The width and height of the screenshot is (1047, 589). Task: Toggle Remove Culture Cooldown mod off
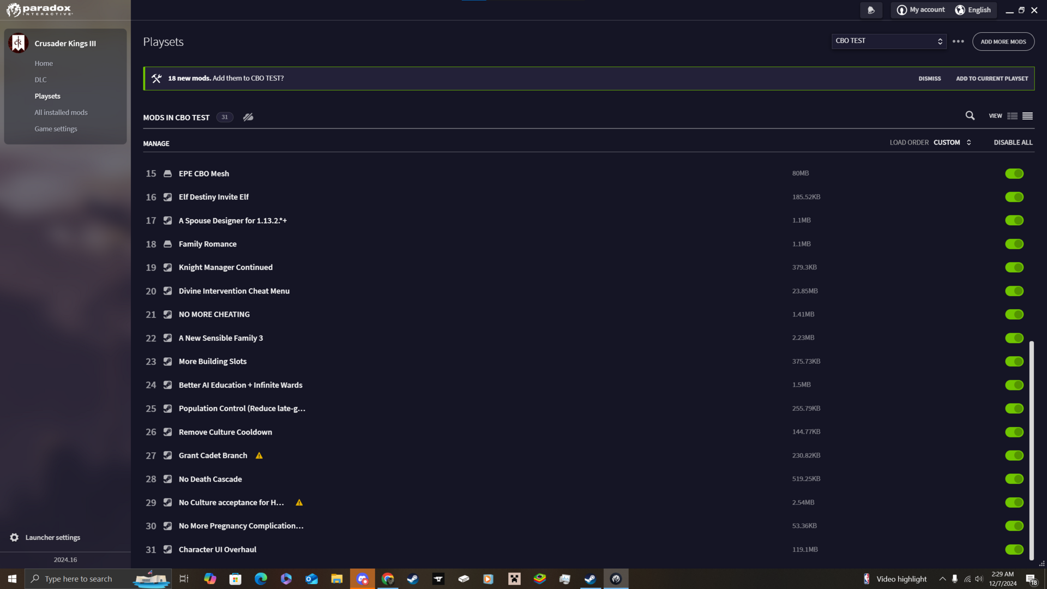click(1014, 432)
